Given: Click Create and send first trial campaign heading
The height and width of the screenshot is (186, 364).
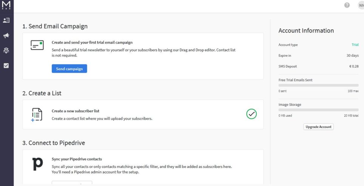Looking at the screenshot, I should tap(92, 42).
